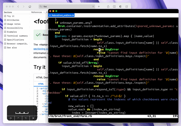Clear the 'foo' search with the X icon
This screenshot has width=181, height=126.
(x=93, y=7)
